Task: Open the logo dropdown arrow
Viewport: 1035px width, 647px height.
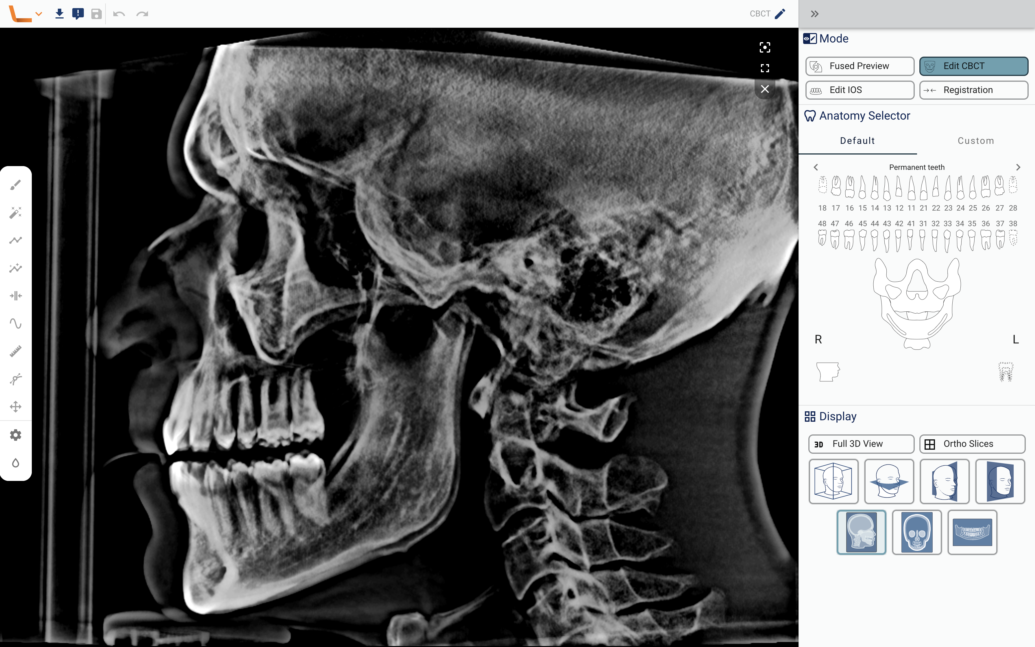Action: tap(39, 14)
